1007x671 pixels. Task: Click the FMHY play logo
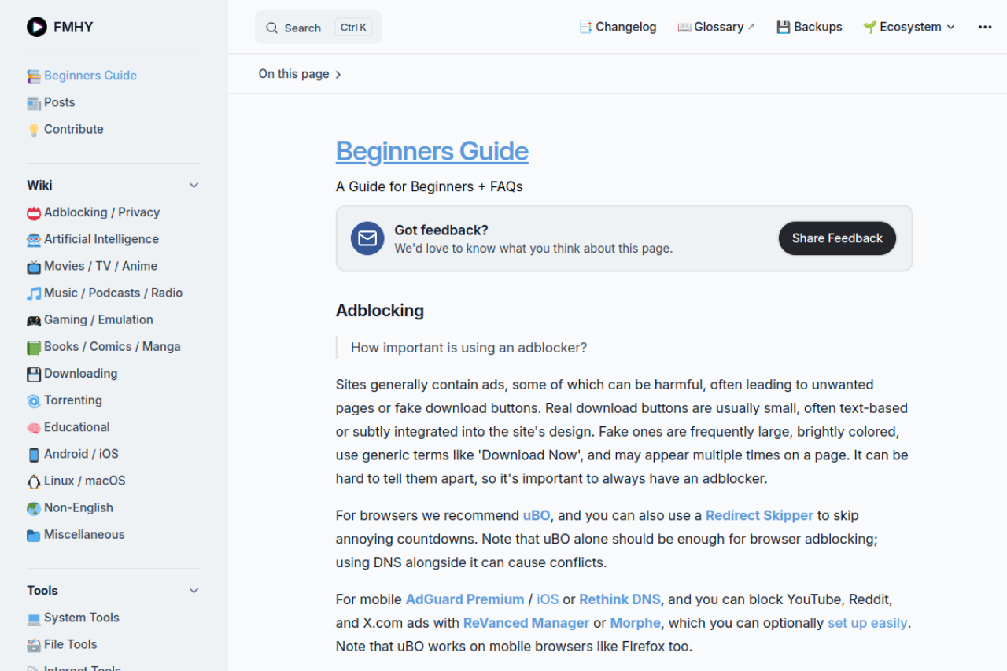[36, 26]
